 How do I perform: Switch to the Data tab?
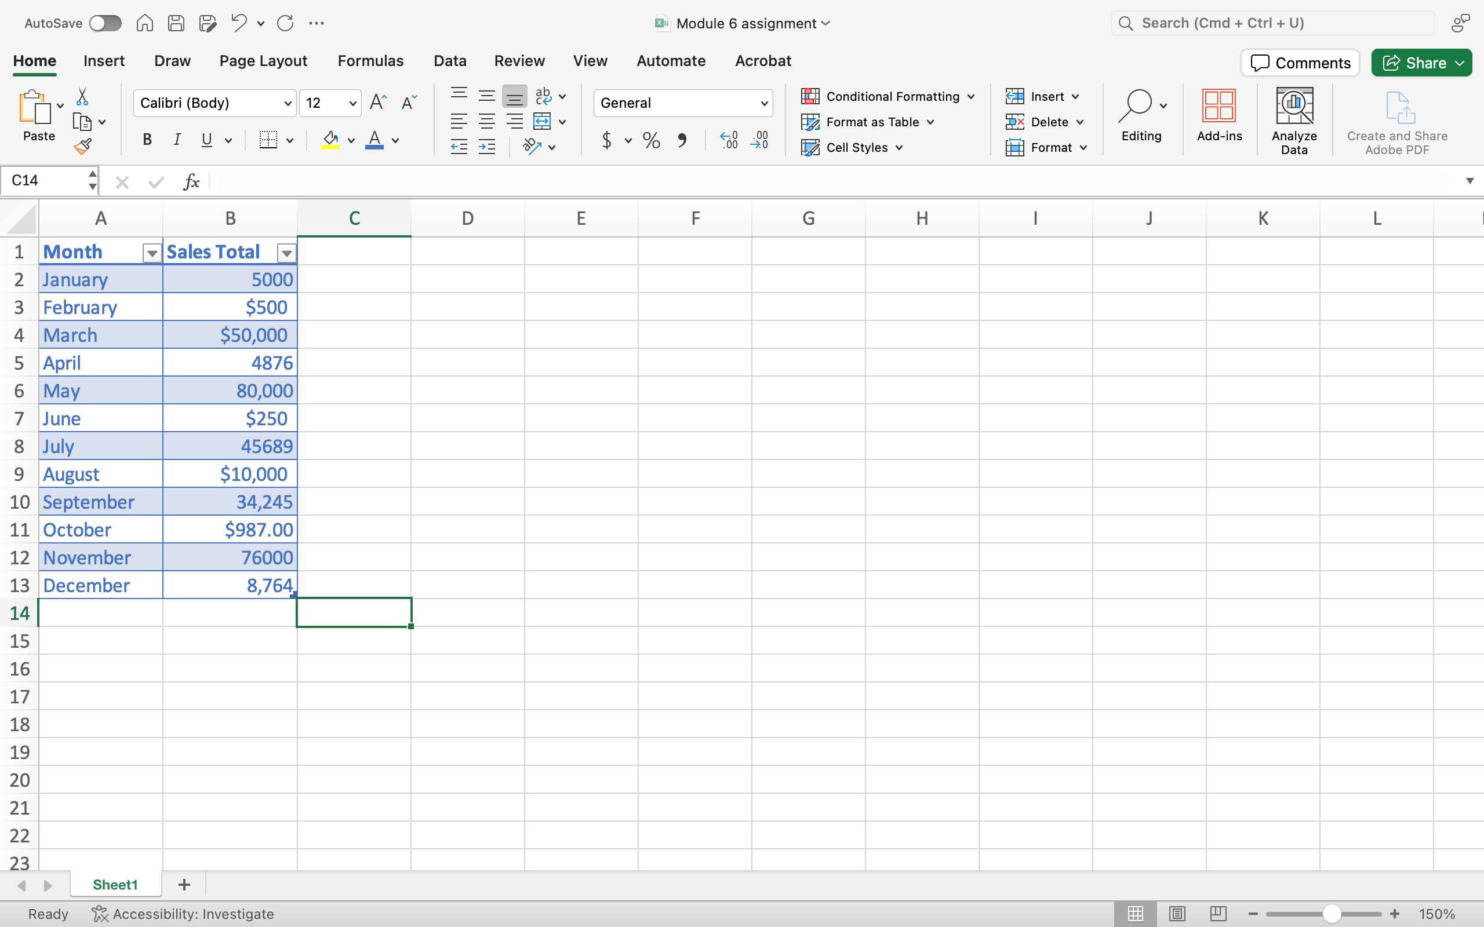pyautogui.click(x=450, y=61)
